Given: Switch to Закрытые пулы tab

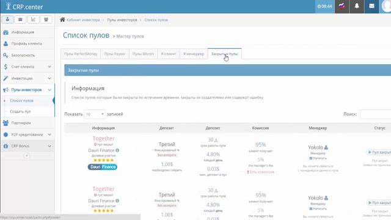Looking at the screenshot, I should coord(224,54).
